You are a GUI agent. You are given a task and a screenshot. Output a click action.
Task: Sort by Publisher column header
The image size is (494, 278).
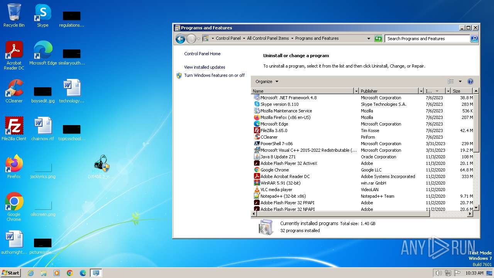[x=389, y=91]
